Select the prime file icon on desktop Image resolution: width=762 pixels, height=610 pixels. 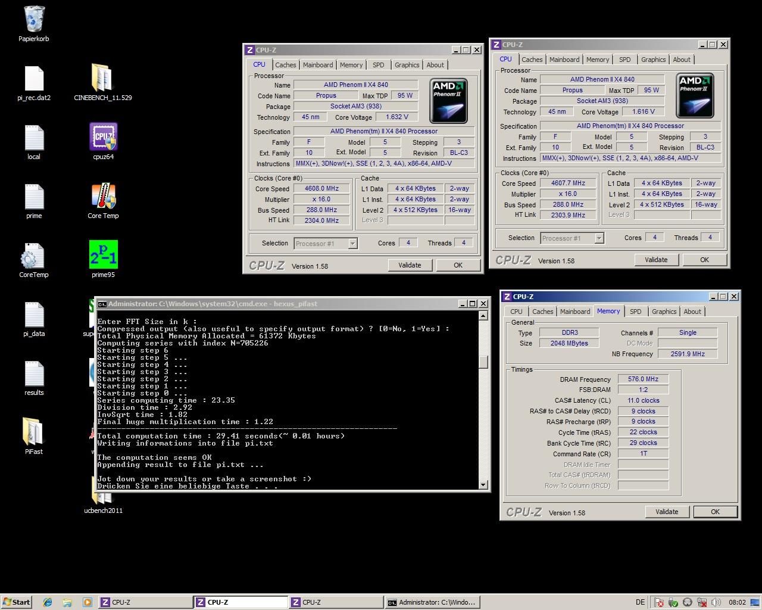[x=34, y=197]
